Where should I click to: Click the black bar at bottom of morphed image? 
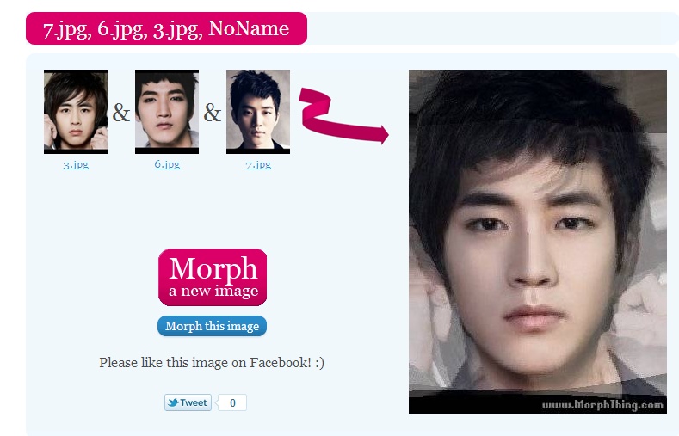(x=538, y=404)
